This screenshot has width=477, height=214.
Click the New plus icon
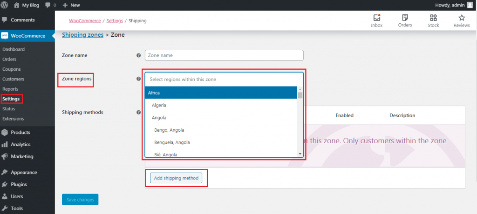pos(65,5)
